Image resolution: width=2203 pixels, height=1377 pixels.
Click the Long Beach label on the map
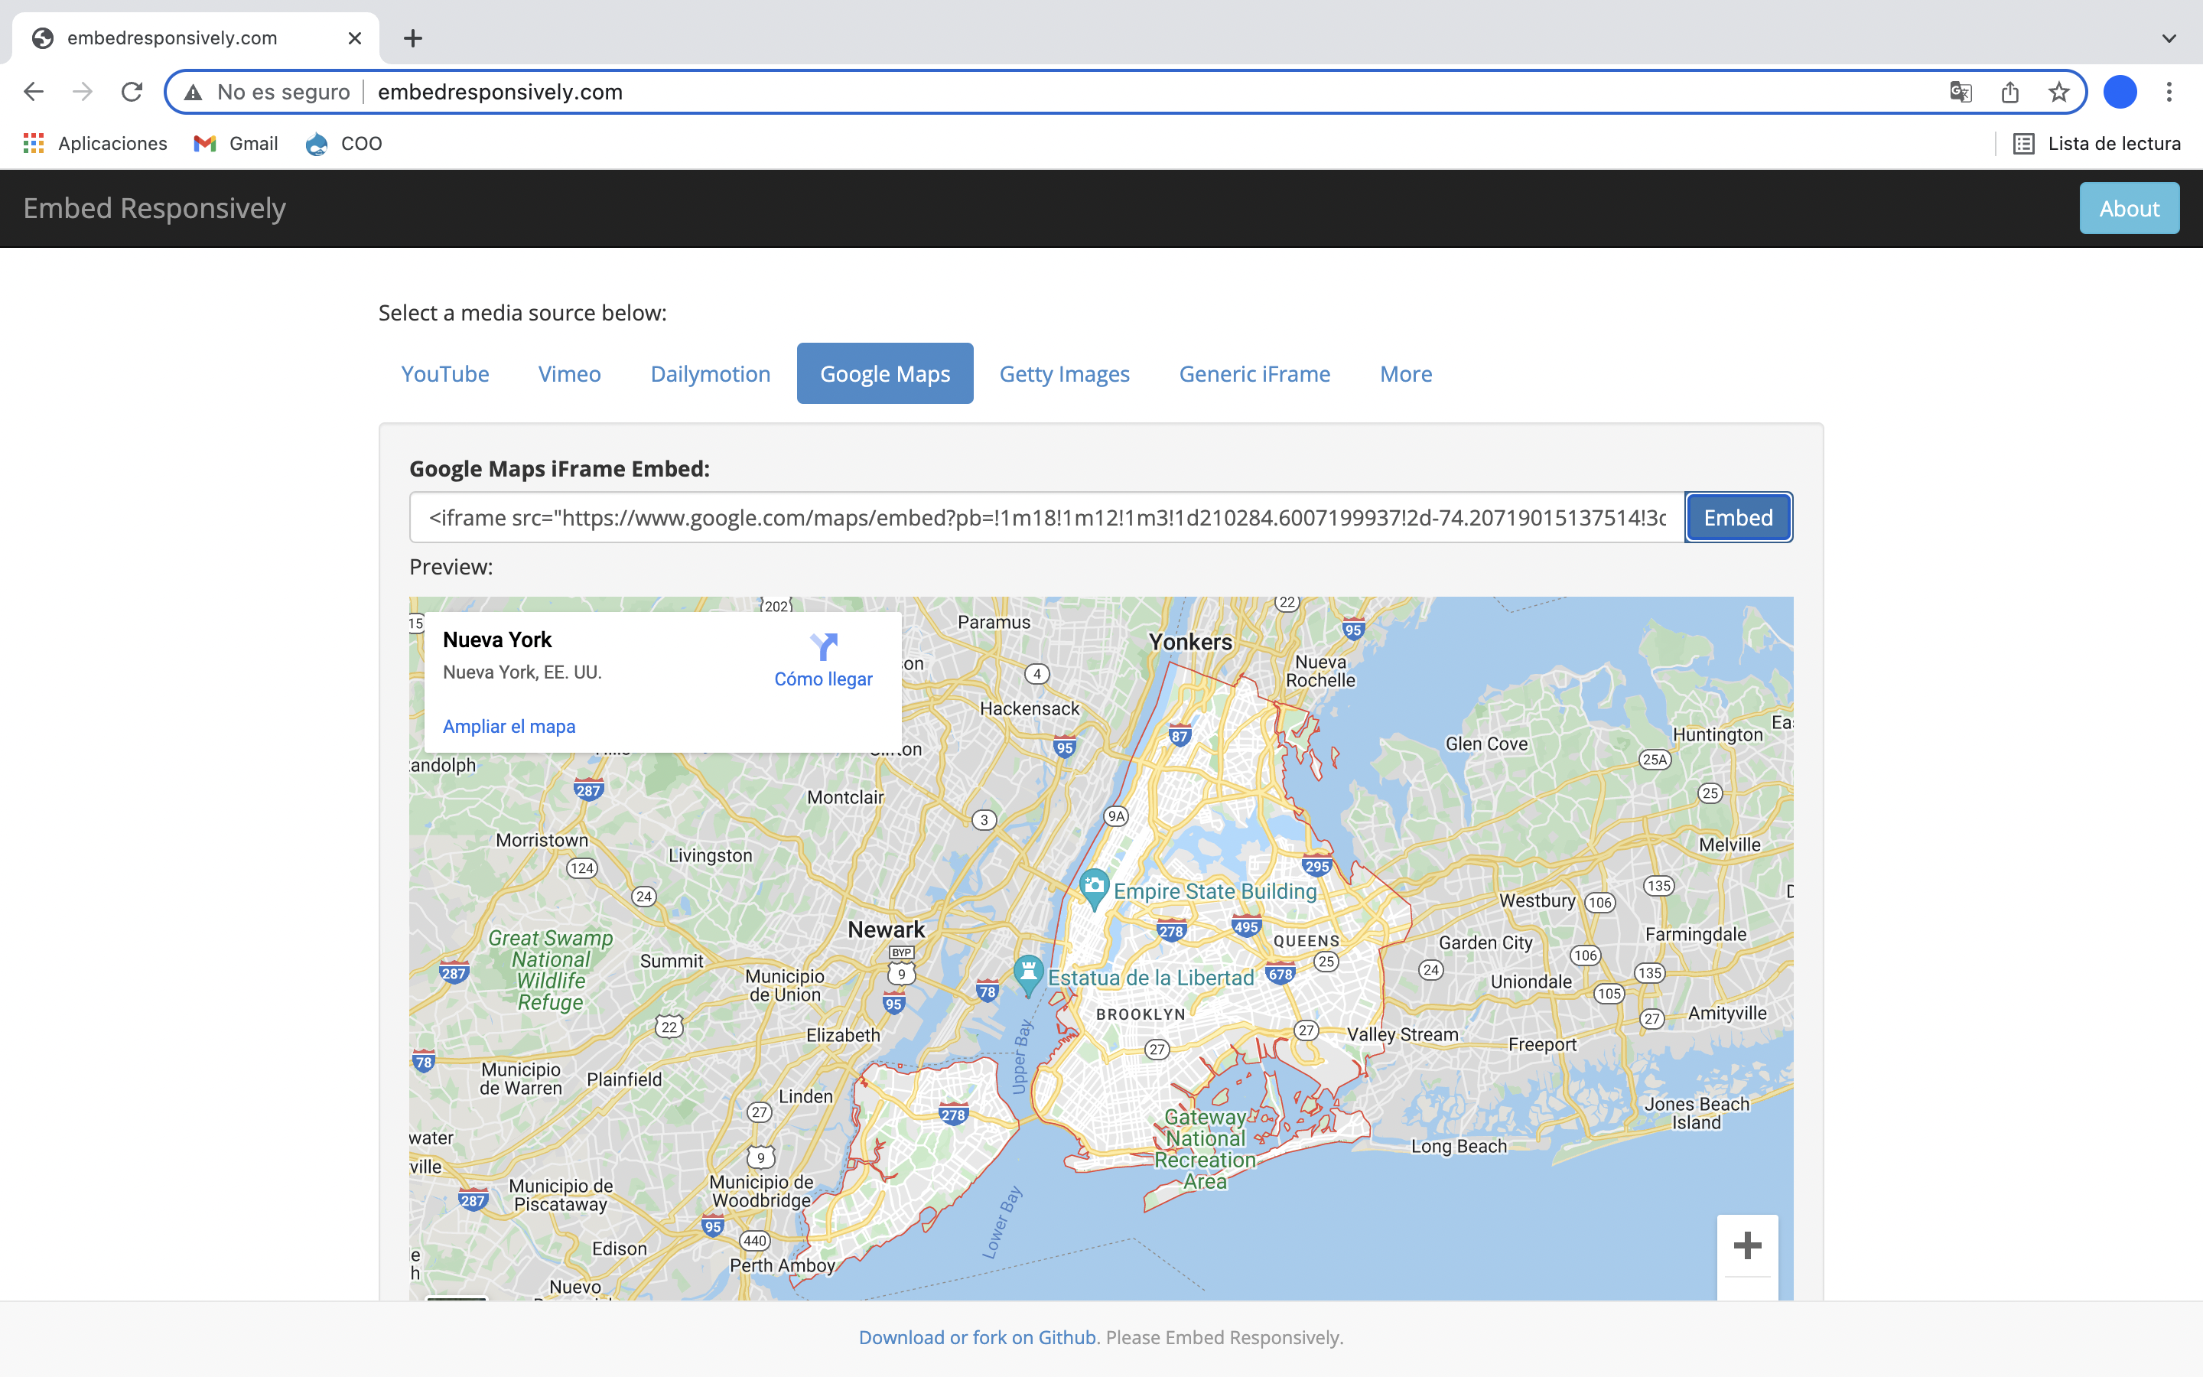click(1459, 1147)
